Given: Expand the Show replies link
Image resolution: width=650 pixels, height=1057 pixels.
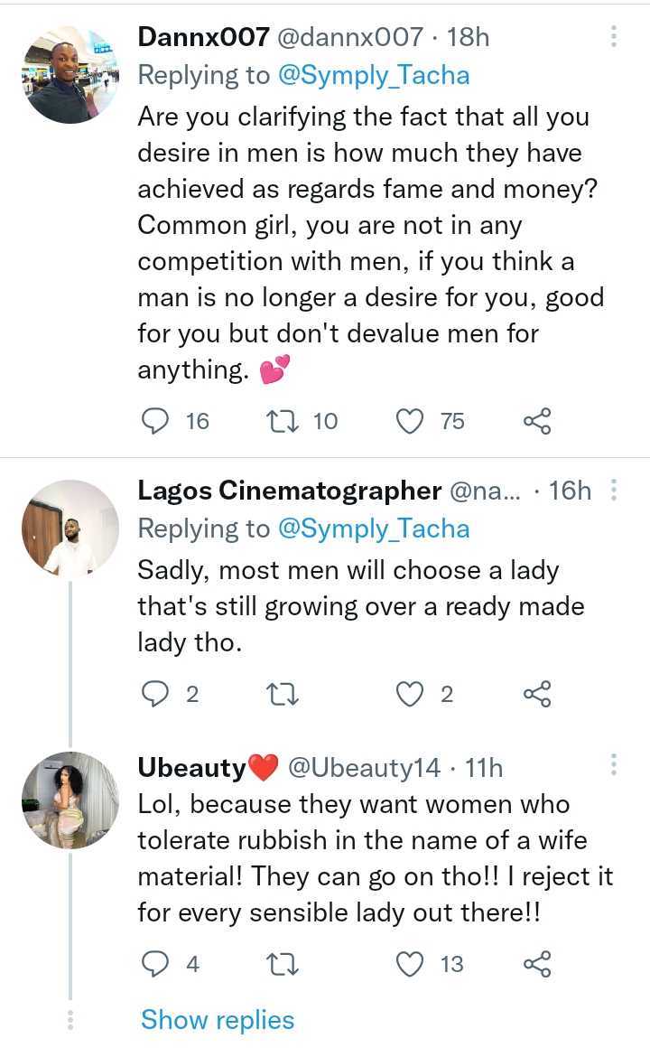Looking at the screenshot, I should [218, 1020].
